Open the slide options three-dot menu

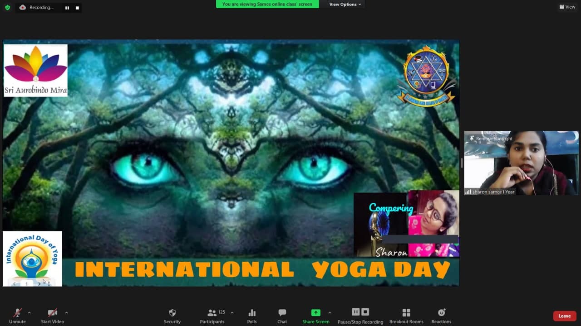(49, 284)
